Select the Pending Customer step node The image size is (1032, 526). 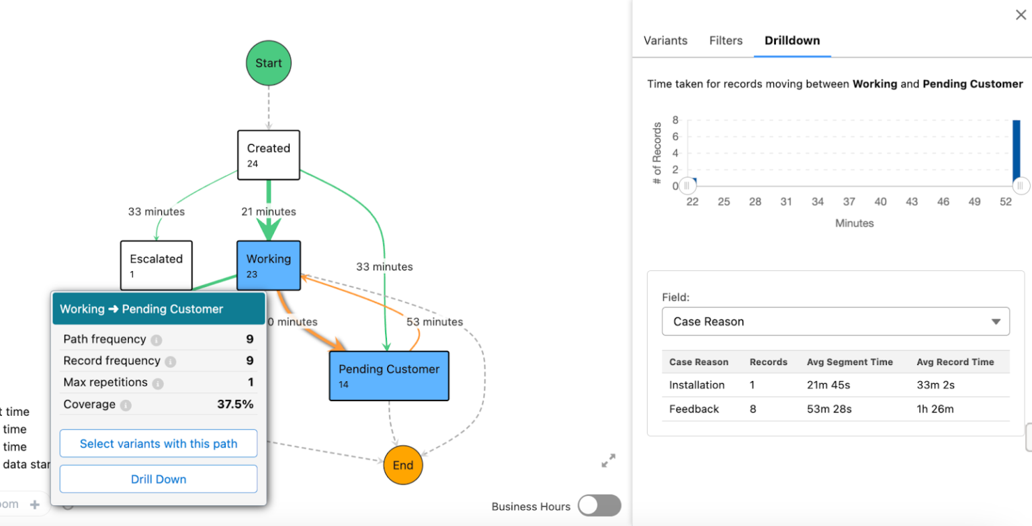point(389,376)
